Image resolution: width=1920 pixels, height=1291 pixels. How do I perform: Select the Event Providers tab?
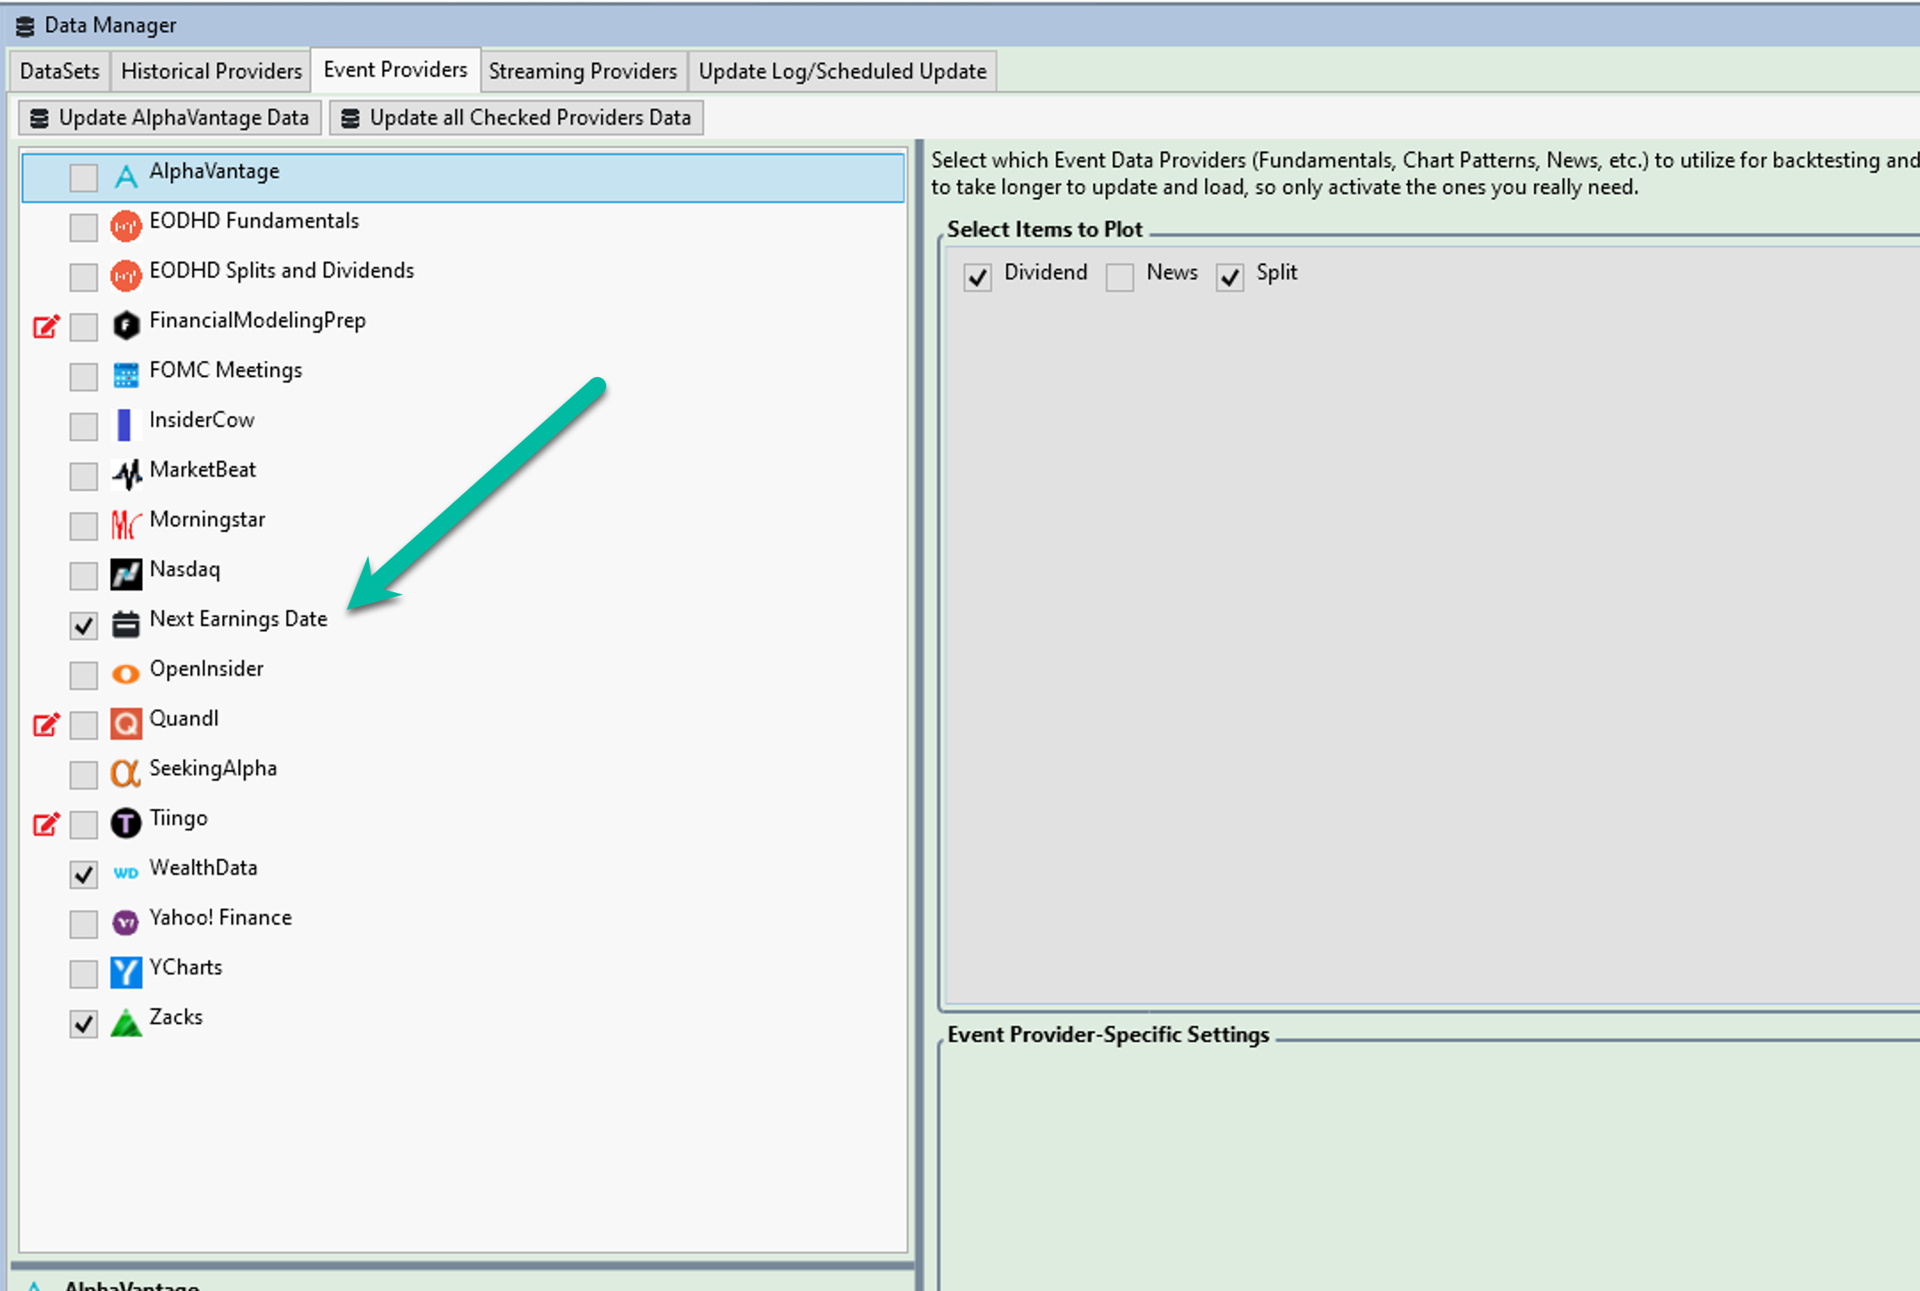point(396,69)
